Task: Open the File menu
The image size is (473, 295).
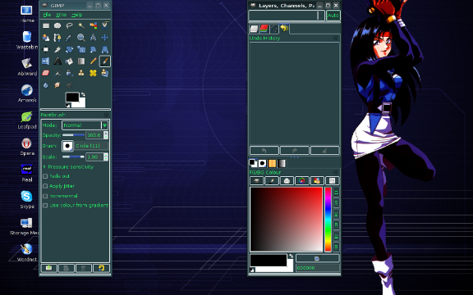Action: pos(47,15)
